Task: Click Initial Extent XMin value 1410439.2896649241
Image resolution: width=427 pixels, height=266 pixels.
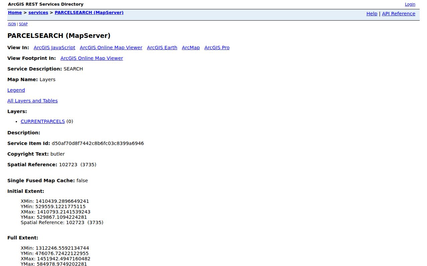Action: pos(62,201)
